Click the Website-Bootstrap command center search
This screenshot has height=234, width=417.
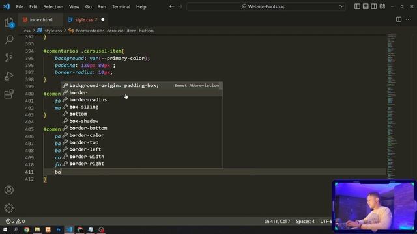click(x=266, y=6)
